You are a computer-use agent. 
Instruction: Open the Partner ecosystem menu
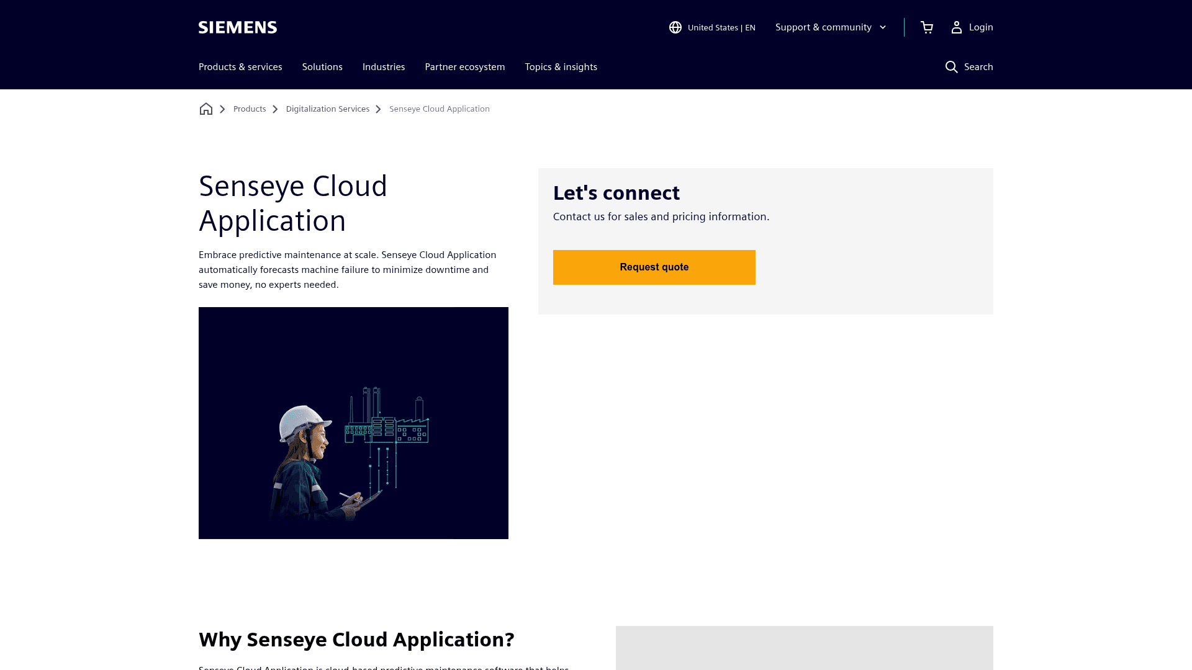coord(465,67)
